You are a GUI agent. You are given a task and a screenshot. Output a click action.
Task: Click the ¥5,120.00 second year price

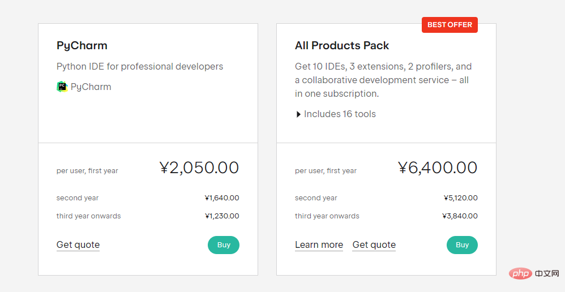pos(460,198)
